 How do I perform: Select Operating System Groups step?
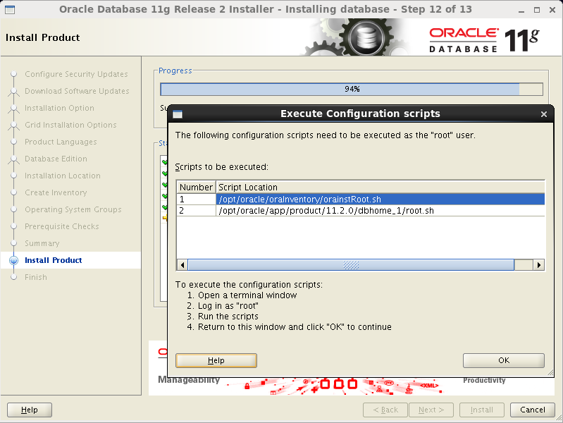[x=73, y=209]
